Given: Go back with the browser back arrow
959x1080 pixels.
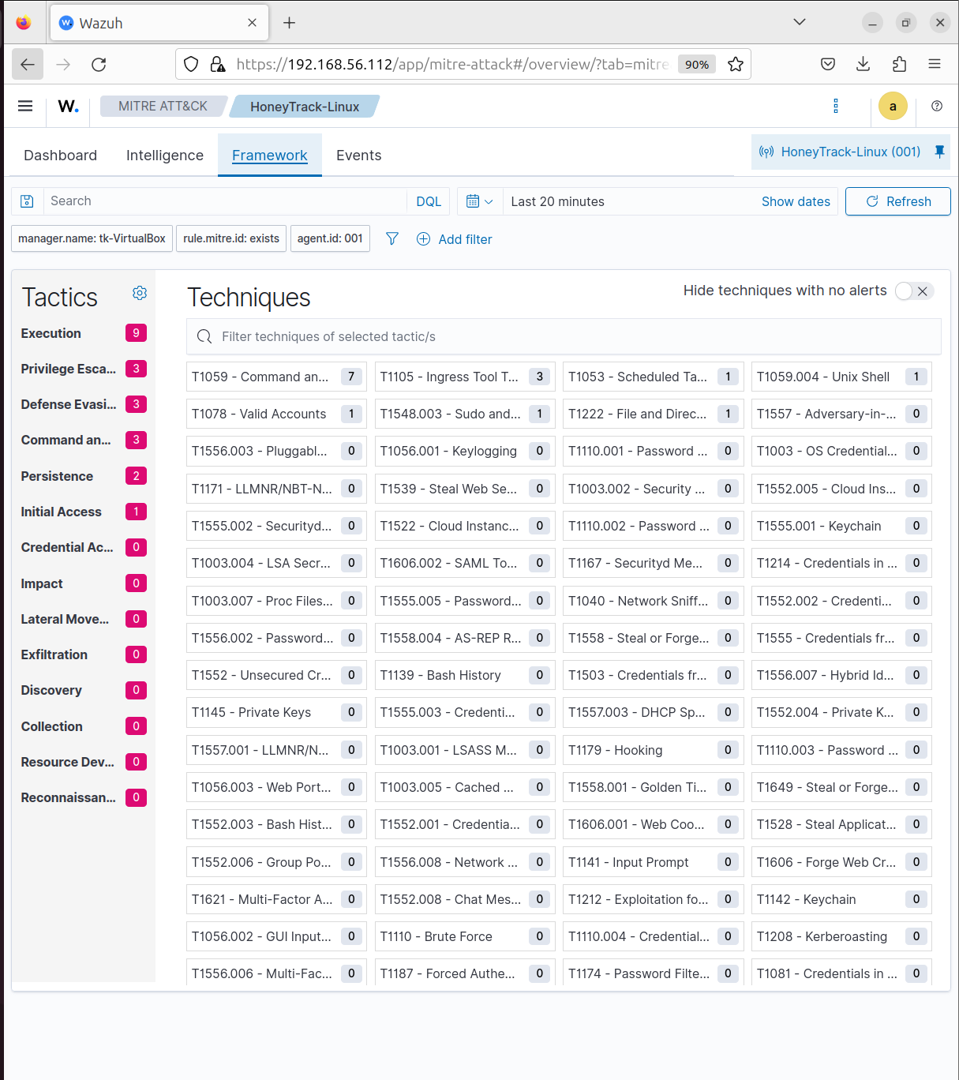Looking at the screenshot, I should pos(28,64).
